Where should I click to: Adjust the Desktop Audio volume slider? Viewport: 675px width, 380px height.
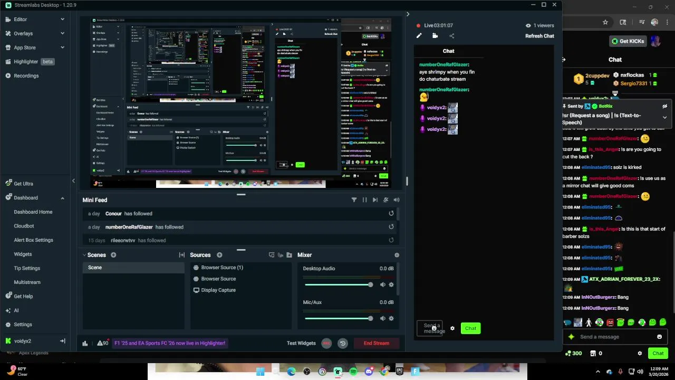pyautogui.click(x=339, y=285)
